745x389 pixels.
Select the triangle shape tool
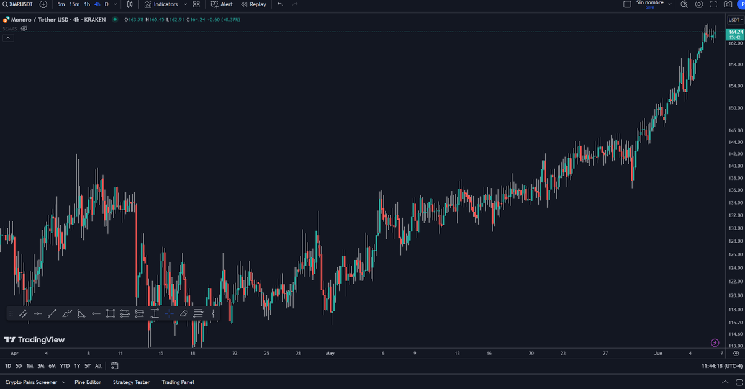(81, 313)
